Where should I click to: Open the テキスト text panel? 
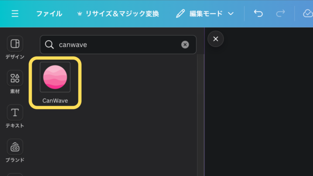(x=15, y=116)
